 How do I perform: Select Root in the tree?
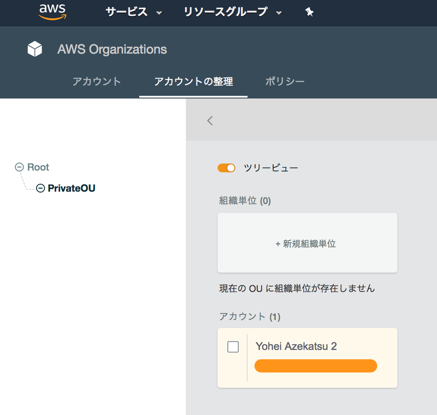click(x=38, y=167)
